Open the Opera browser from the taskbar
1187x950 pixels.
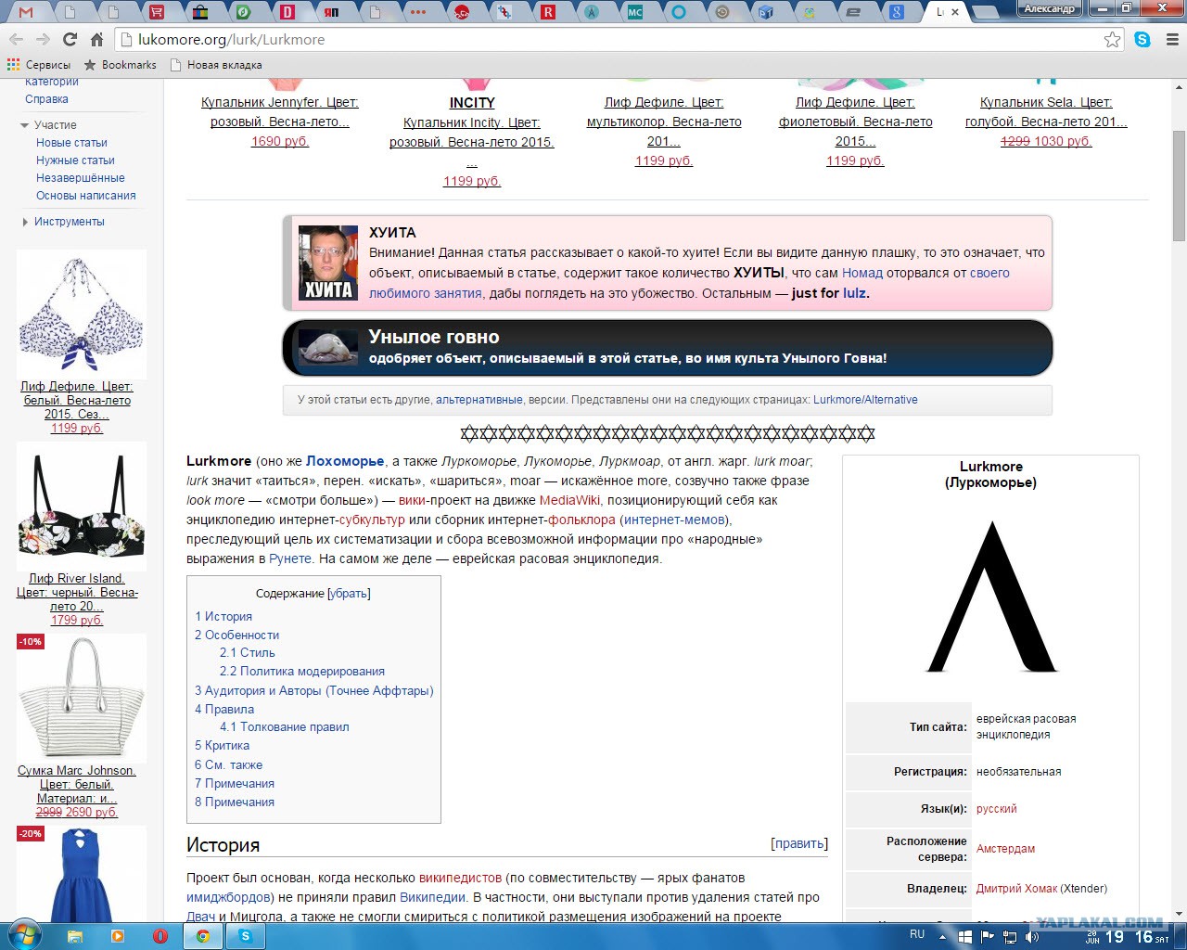[x=160, y=936]
